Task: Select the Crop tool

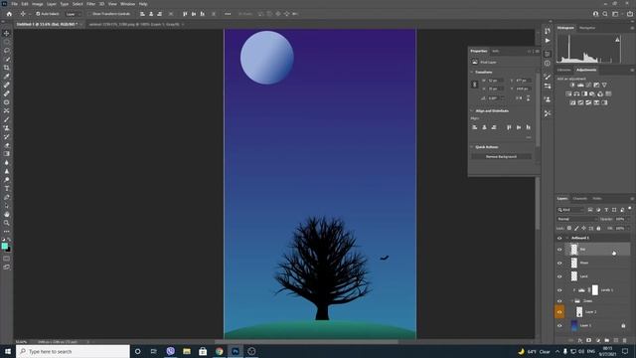Action: click(x=7, y=68)
